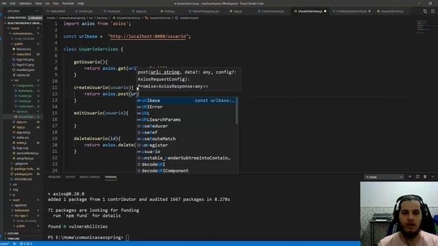Open robots.txt in Explorer
Screen dimensions: 438x246
click(23, 75)
